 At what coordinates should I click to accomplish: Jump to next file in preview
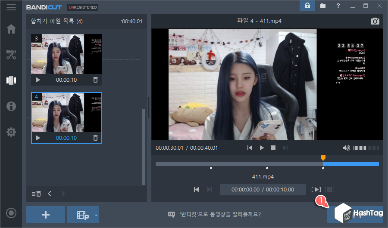[x=285, y=148]
